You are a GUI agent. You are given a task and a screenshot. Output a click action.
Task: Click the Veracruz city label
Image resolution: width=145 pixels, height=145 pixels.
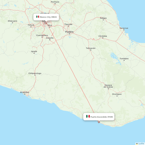coord(124,28)
